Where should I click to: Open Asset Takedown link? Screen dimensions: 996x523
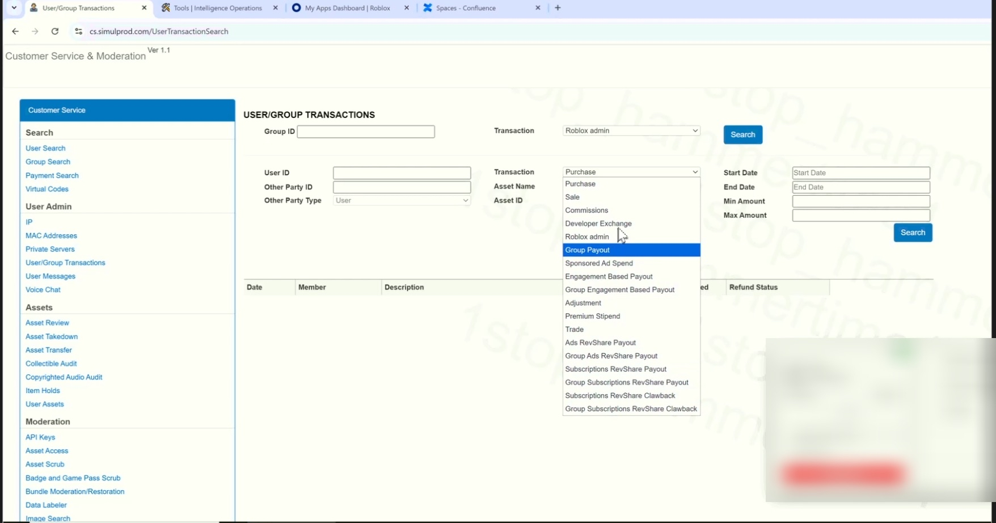coord(52,336)
